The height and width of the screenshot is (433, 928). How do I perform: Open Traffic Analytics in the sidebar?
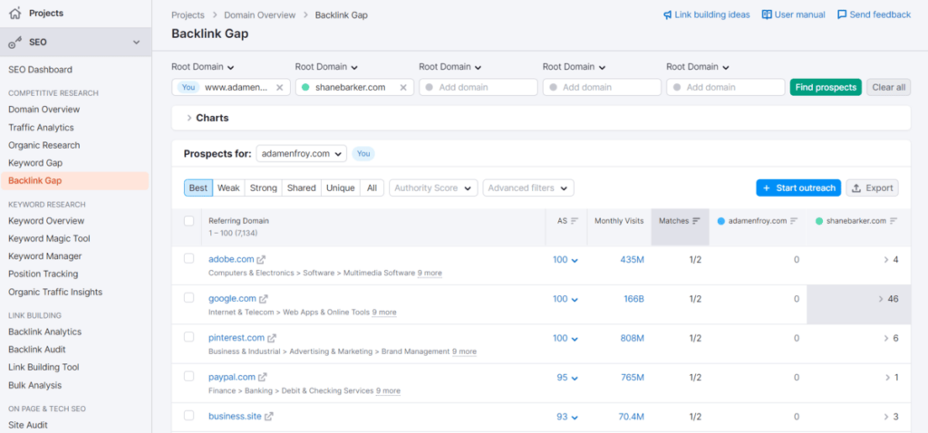(x=41, y=127)
